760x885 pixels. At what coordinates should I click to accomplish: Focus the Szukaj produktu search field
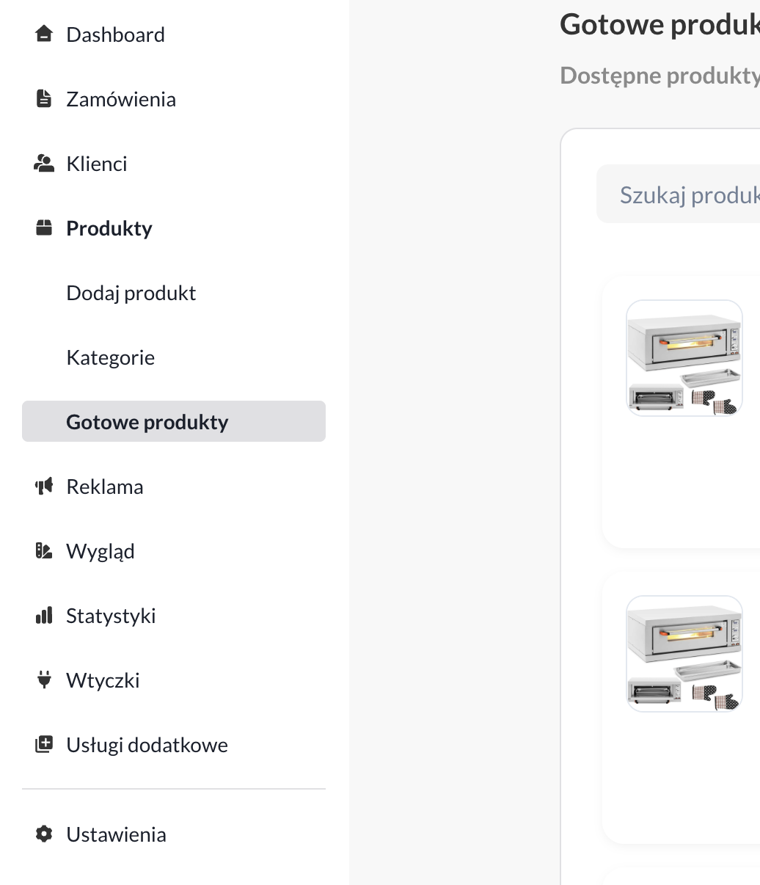point(682,194)
